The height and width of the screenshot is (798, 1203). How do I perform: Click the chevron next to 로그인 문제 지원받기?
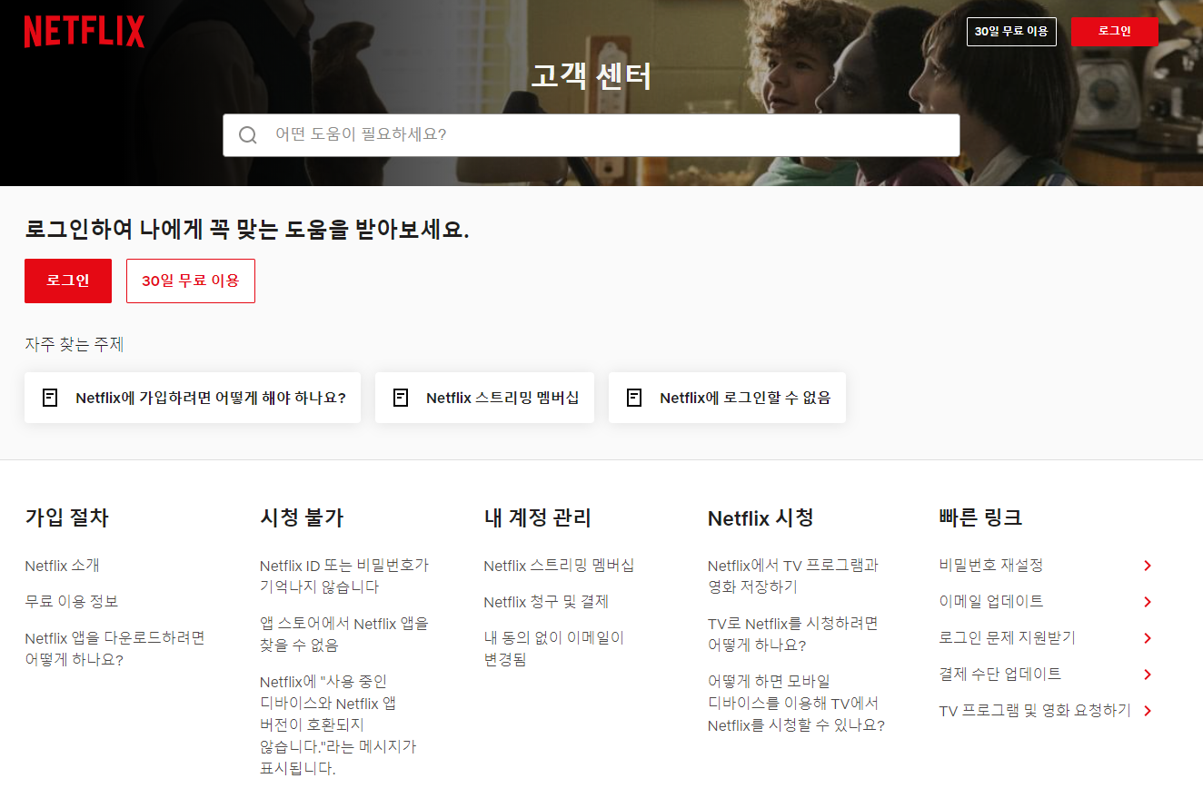1148,638
